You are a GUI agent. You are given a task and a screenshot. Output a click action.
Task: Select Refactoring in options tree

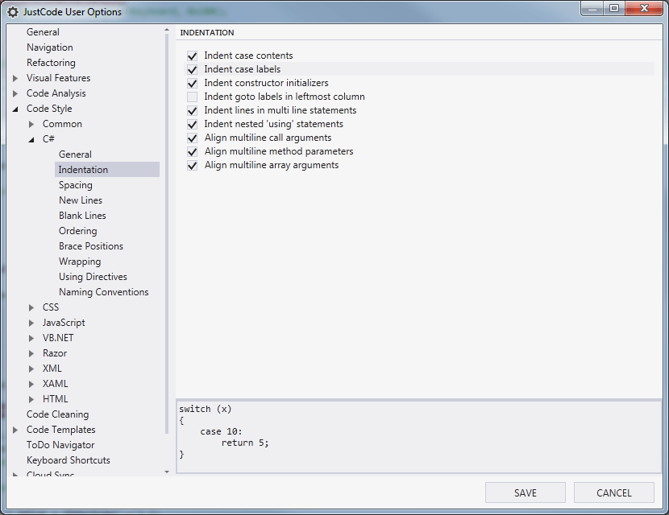[51, 63]
